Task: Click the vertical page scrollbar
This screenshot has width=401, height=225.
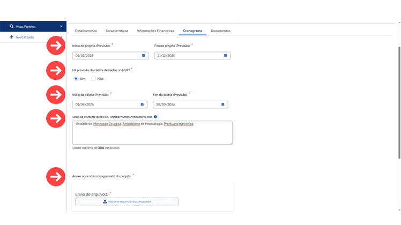Action: tap(399, 102)
